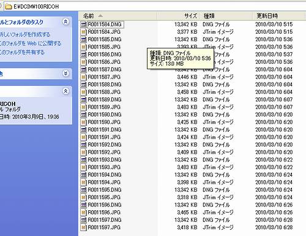Click the 3,409 KB size cell

187,152
